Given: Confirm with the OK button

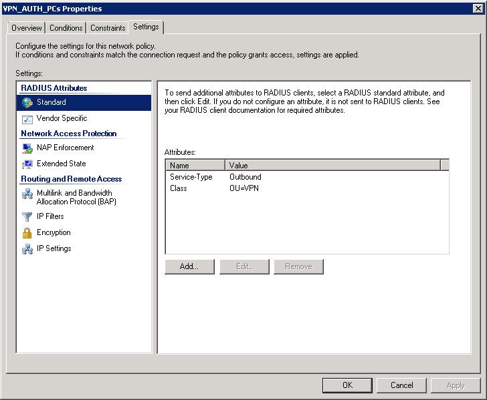Looking at the screenshot, I should [x=347, y=385].
